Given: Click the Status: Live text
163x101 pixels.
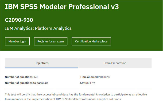Looking at the screenshot, I should [88, 83].
